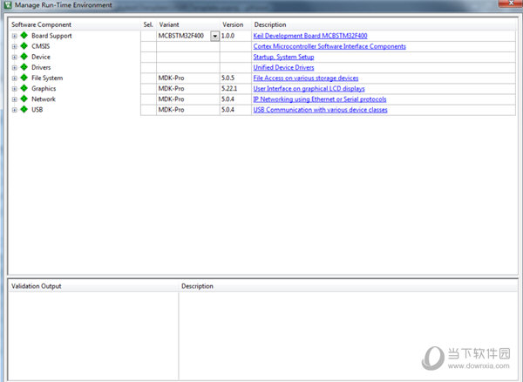The image size is (523, 382).
Task: Select the Board Support label
Action: 51,36
